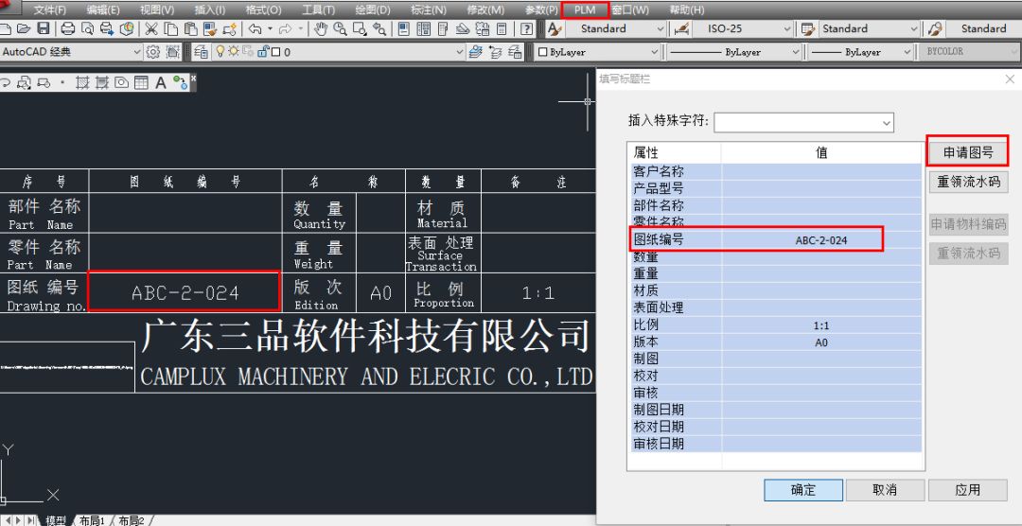
Task: Activate the Match Properties brush icon
Action: [211, 28]
